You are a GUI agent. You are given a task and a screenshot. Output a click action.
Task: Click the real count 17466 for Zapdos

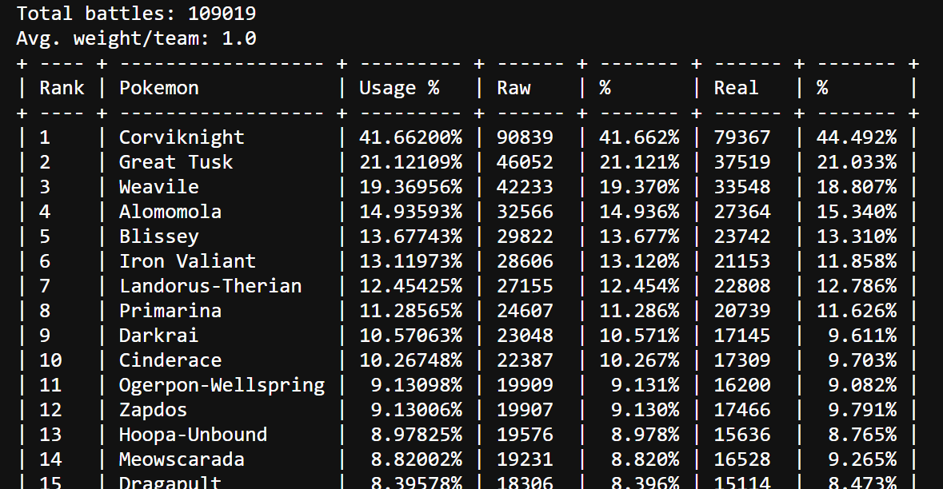coord(742,410)
